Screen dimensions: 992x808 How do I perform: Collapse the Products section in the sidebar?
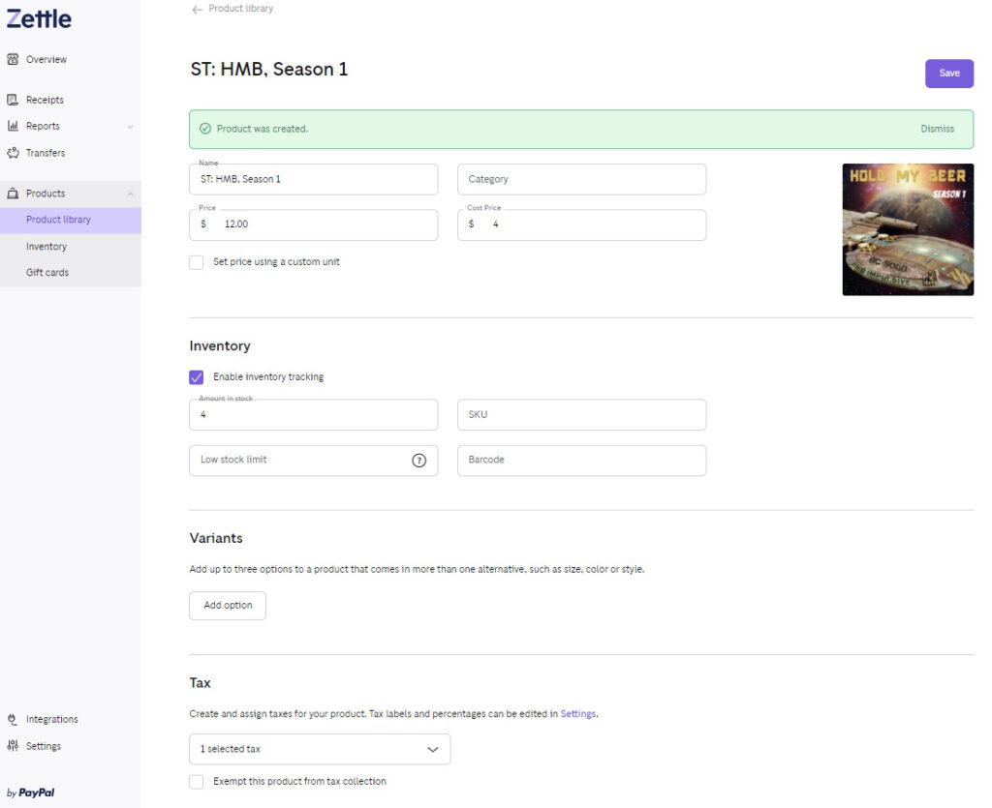pyautogui.click(x=132, y=193)
